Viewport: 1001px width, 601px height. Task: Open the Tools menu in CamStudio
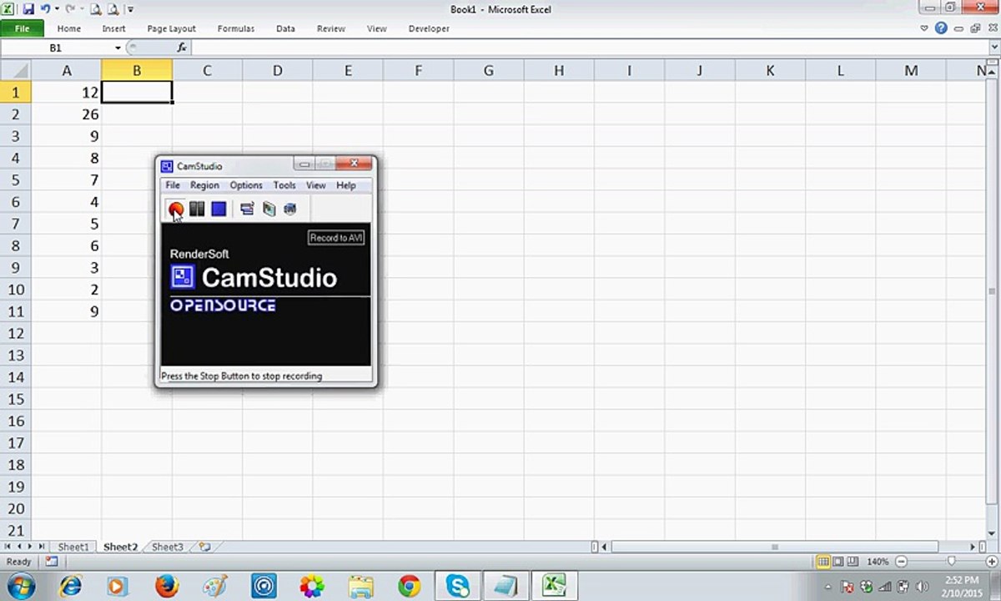click(284, 185)
